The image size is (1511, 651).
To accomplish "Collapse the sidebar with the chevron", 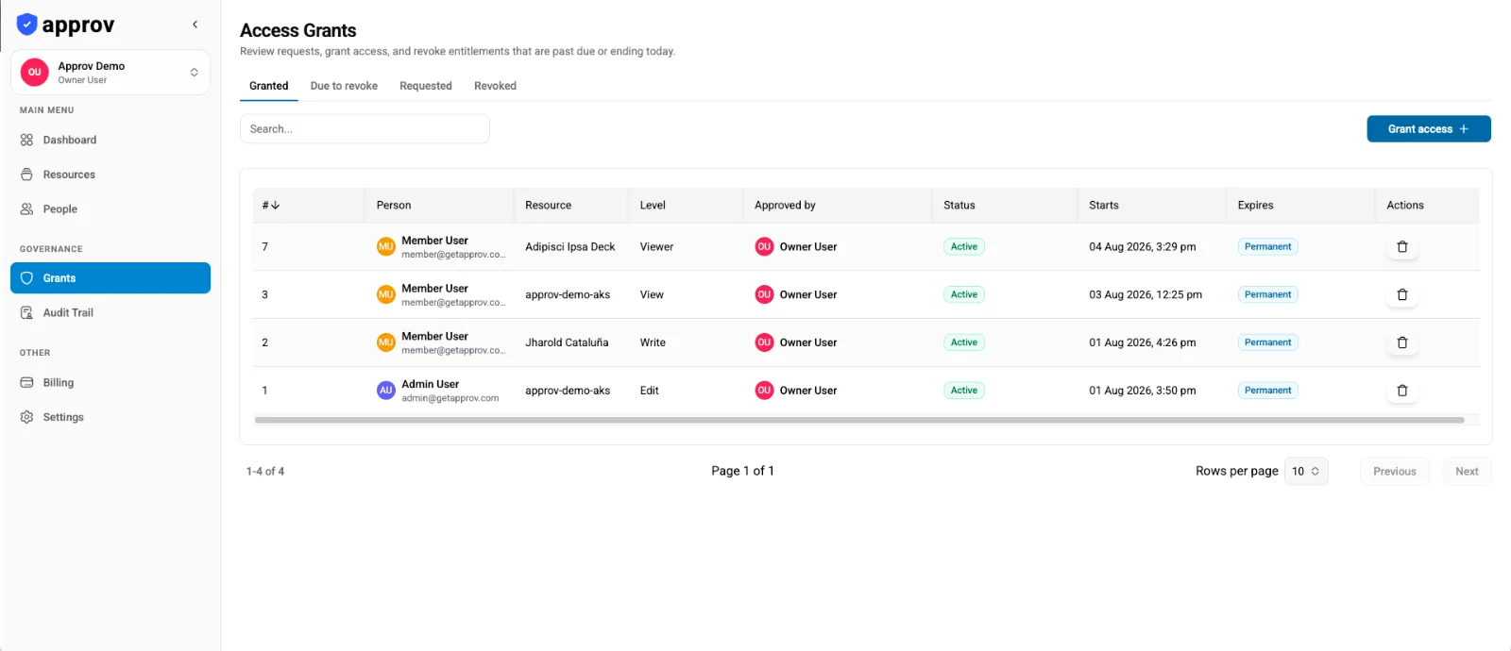I will [x=195, y=25].
